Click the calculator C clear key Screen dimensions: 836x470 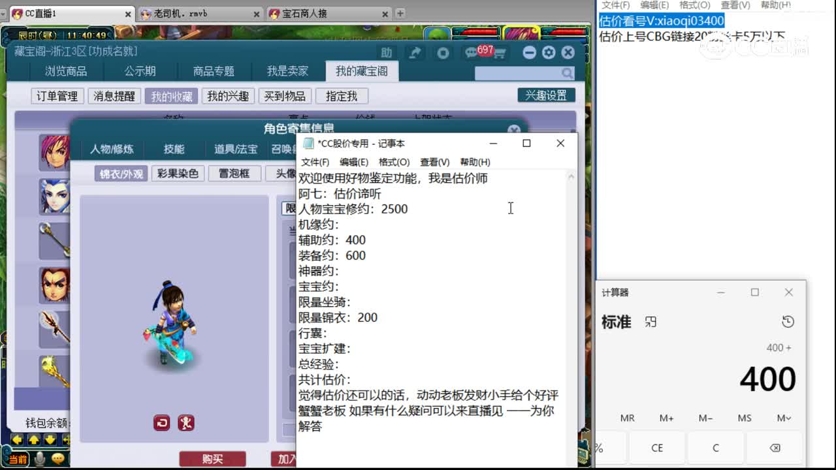(x=716, y=448)
